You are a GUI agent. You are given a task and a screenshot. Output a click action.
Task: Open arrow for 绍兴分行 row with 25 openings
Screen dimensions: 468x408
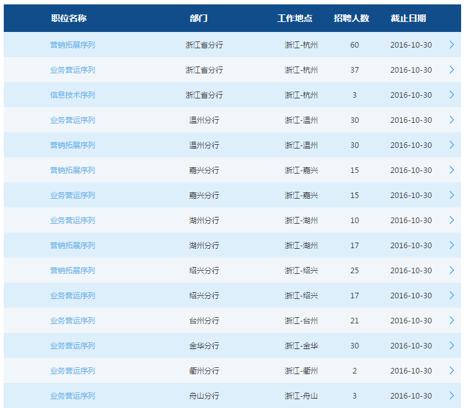(451, 271)
